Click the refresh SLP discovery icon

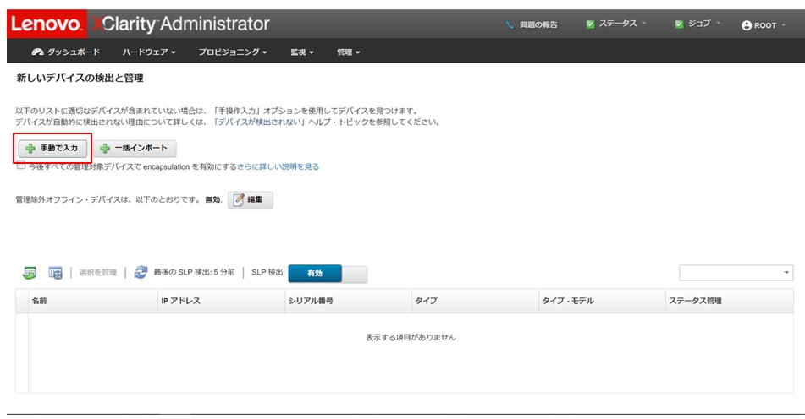pos(141,273)
